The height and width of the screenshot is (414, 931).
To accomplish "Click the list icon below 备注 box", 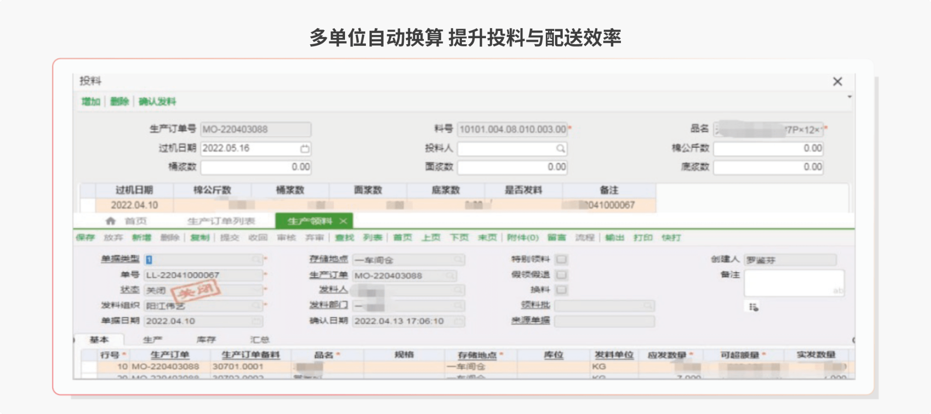I will click(753, 308).
